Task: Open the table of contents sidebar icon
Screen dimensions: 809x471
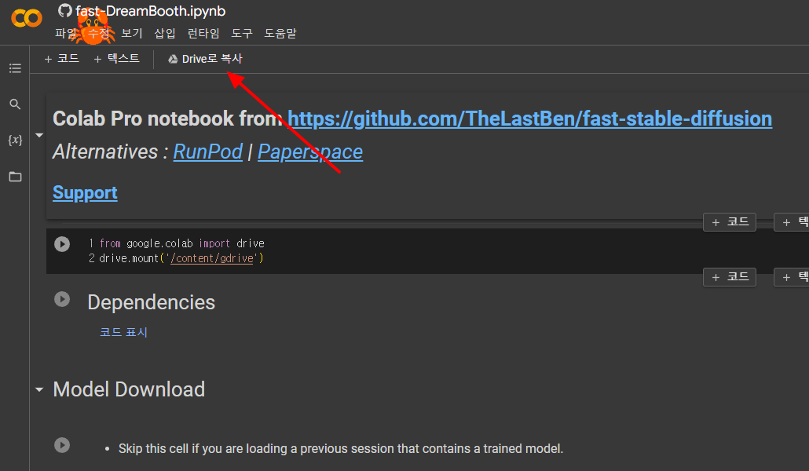Action: (x=15, y=68)
